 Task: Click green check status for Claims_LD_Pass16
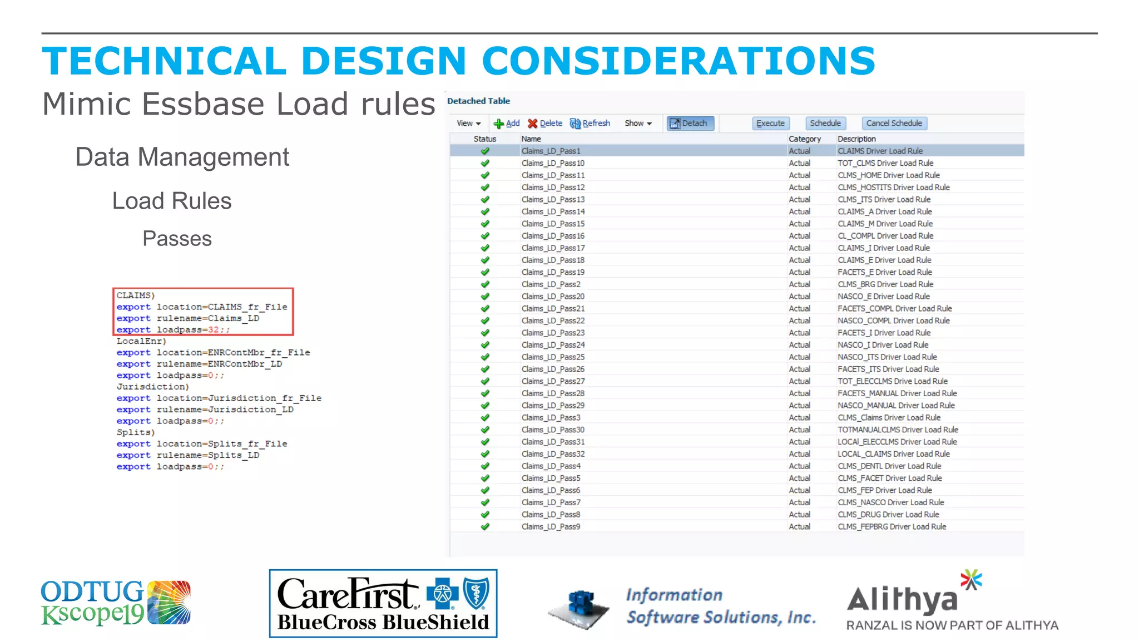coord(485,236)
